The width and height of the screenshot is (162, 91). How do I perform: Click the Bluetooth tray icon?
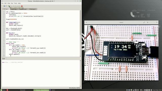(127, 90)
